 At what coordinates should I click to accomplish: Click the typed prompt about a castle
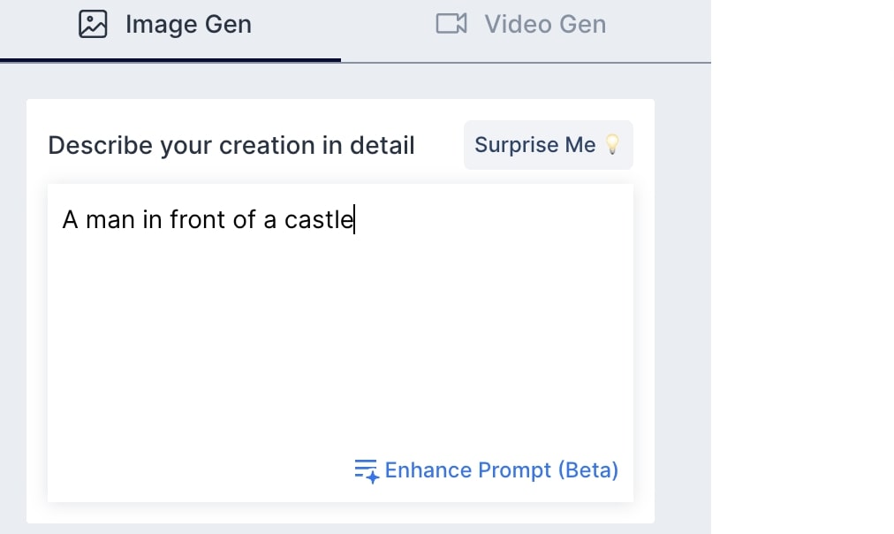click(x=208, y=219)
